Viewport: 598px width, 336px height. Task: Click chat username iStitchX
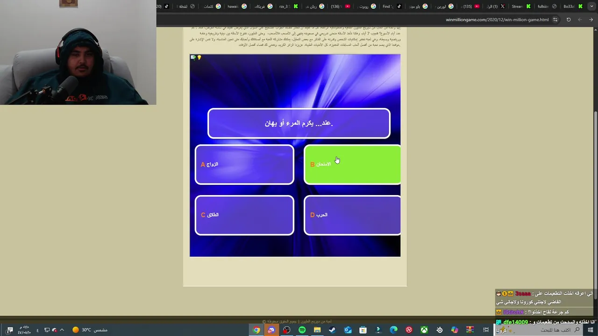[x=513, y=312]
